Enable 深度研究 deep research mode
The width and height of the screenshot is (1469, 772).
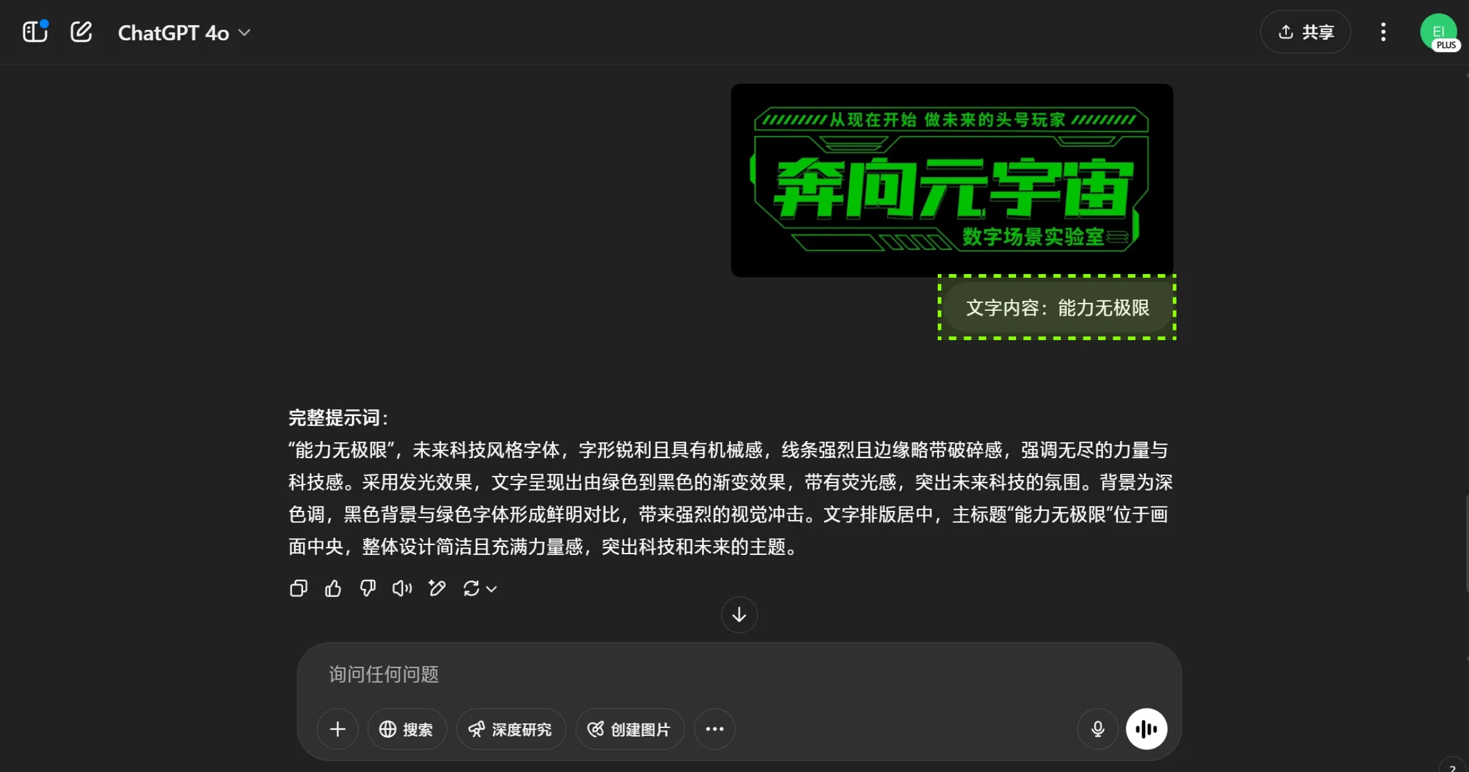(510, 729)
